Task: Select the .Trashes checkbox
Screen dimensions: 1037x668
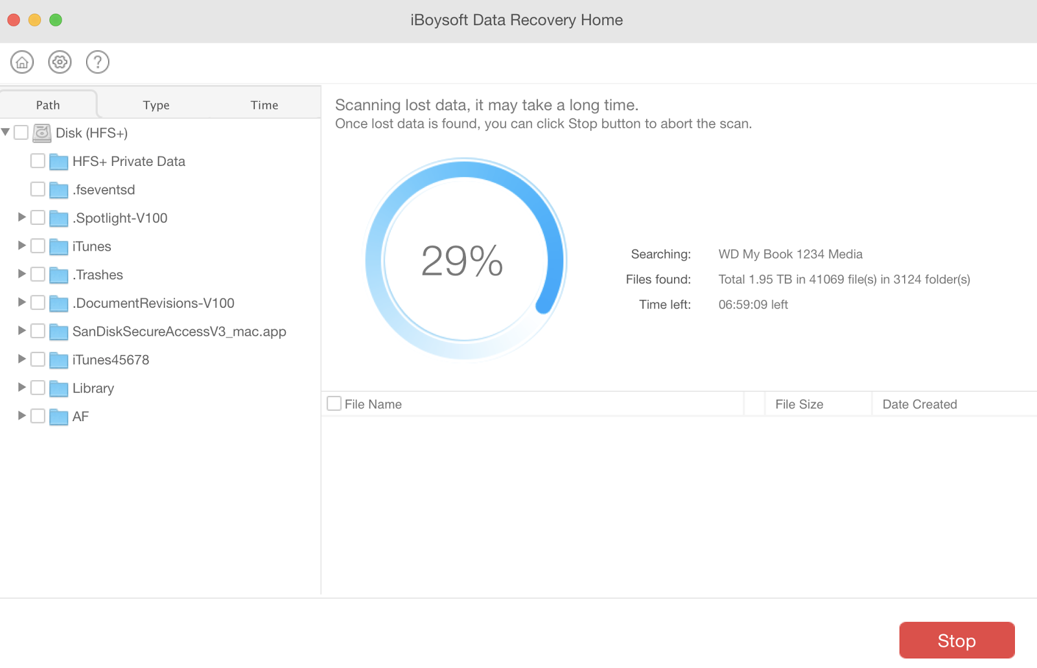Action: click(x=38, y=274)
